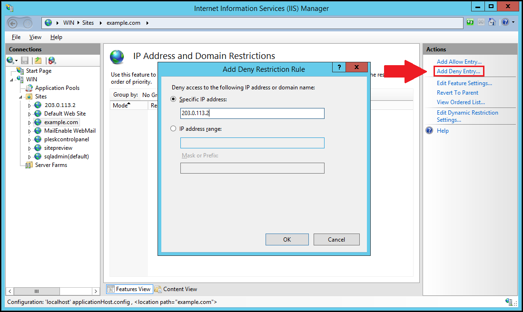Click the Back navigation arrow

point(14,23)
